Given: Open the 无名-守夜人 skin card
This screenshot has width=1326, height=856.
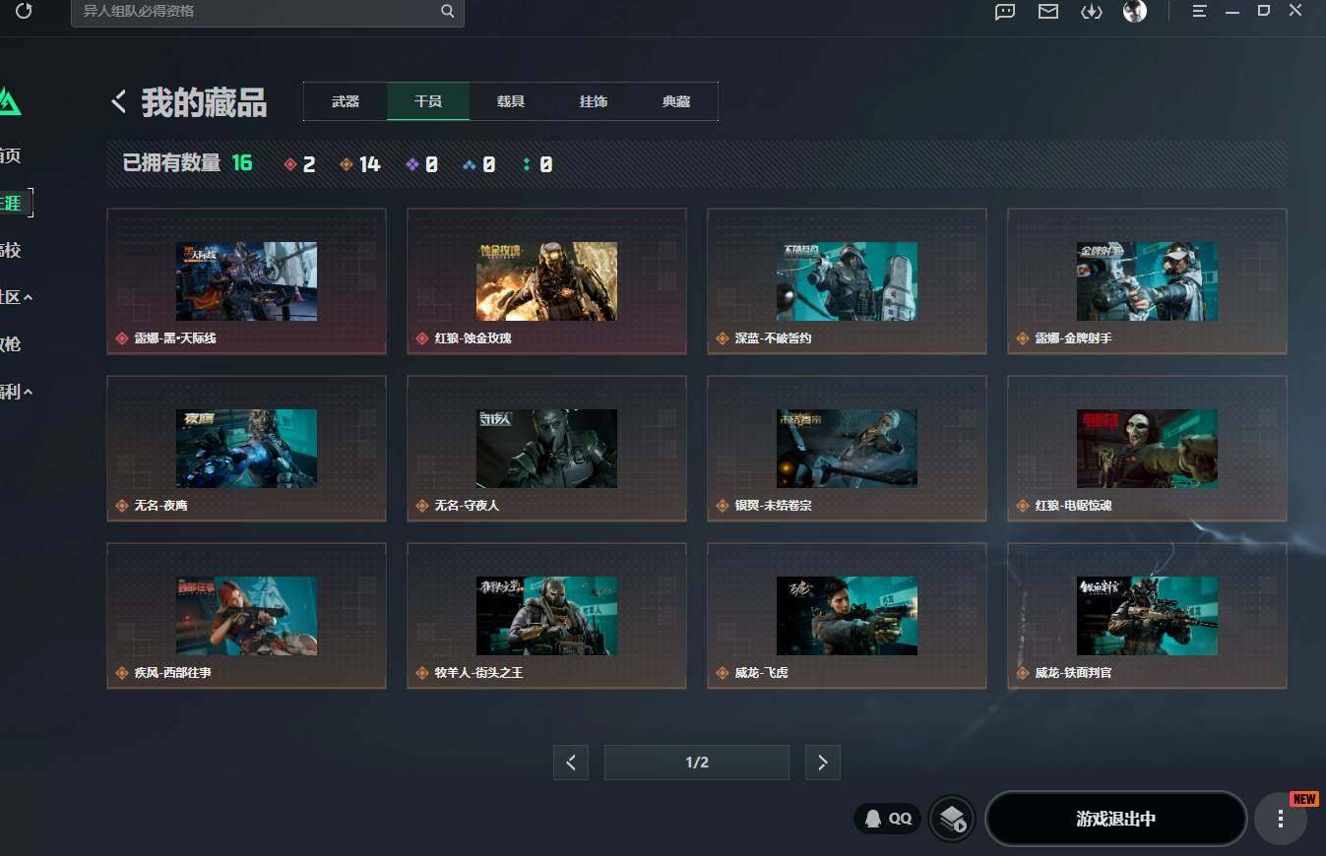Looking at the screenshot, I should tap(546, 449).
